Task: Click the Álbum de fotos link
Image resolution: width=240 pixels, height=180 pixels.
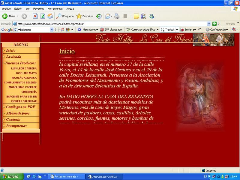Action: coord(18,113)
